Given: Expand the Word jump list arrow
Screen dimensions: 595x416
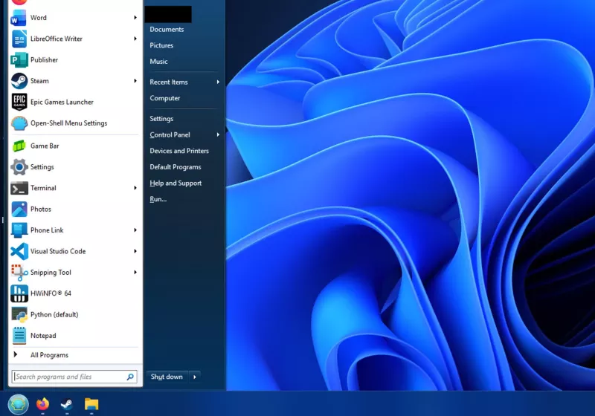Looking at the screenshot, I should 135,18.
